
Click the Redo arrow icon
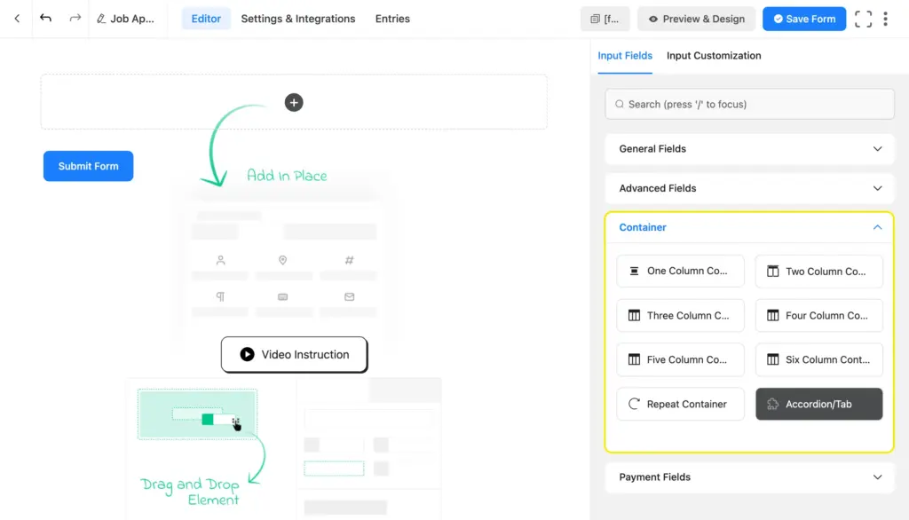[x=74, y=18]
